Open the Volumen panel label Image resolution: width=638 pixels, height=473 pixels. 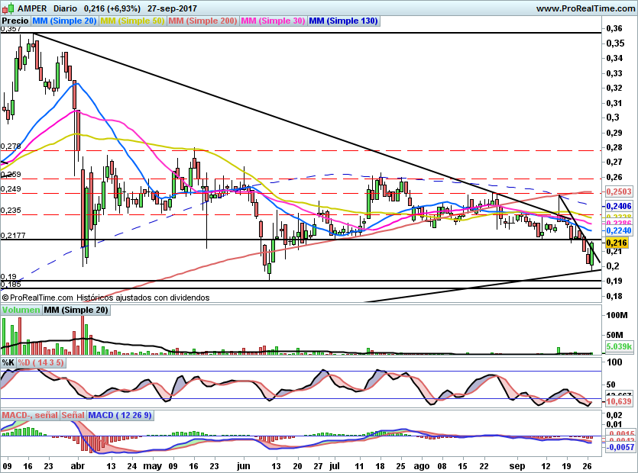pyautogui.click(x=21, y=310)
